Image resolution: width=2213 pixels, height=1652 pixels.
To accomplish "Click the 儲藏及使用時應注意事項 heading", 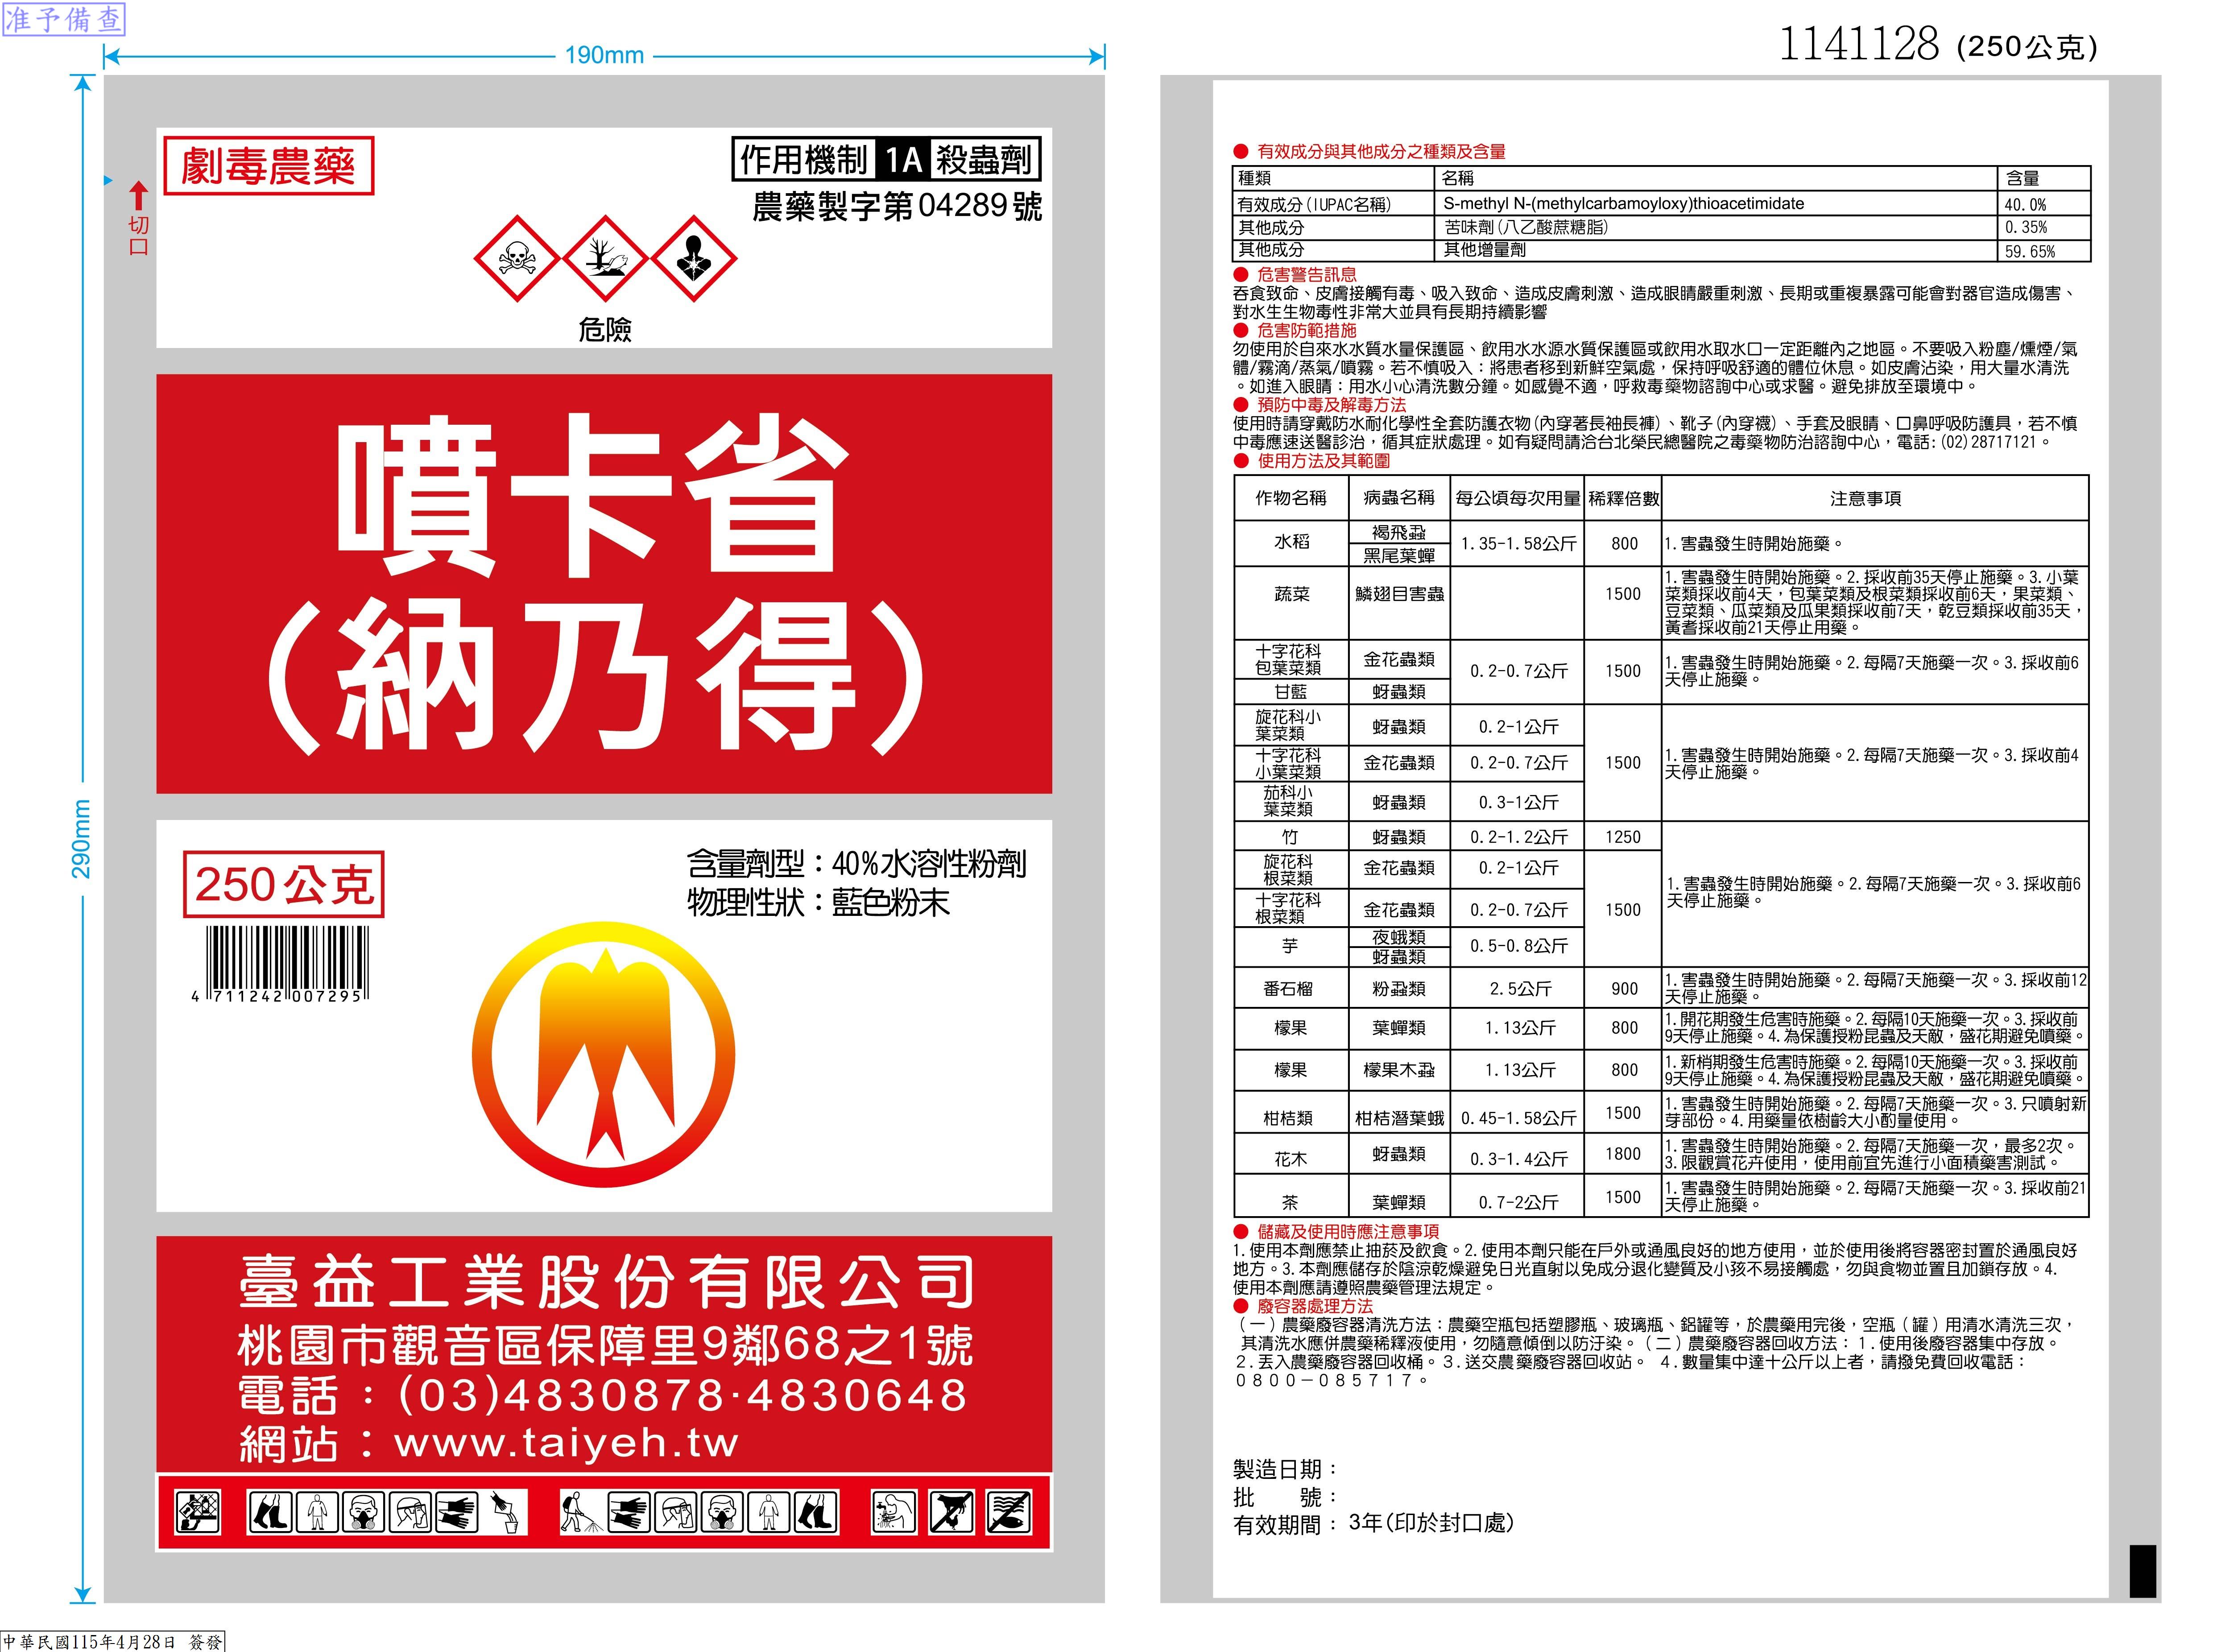I will tap(1348, 1232).
